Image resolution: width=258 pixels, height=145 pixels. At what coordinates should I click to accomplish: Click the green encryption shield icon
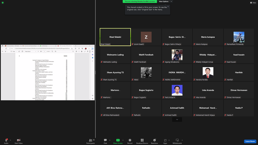point(3,3)
